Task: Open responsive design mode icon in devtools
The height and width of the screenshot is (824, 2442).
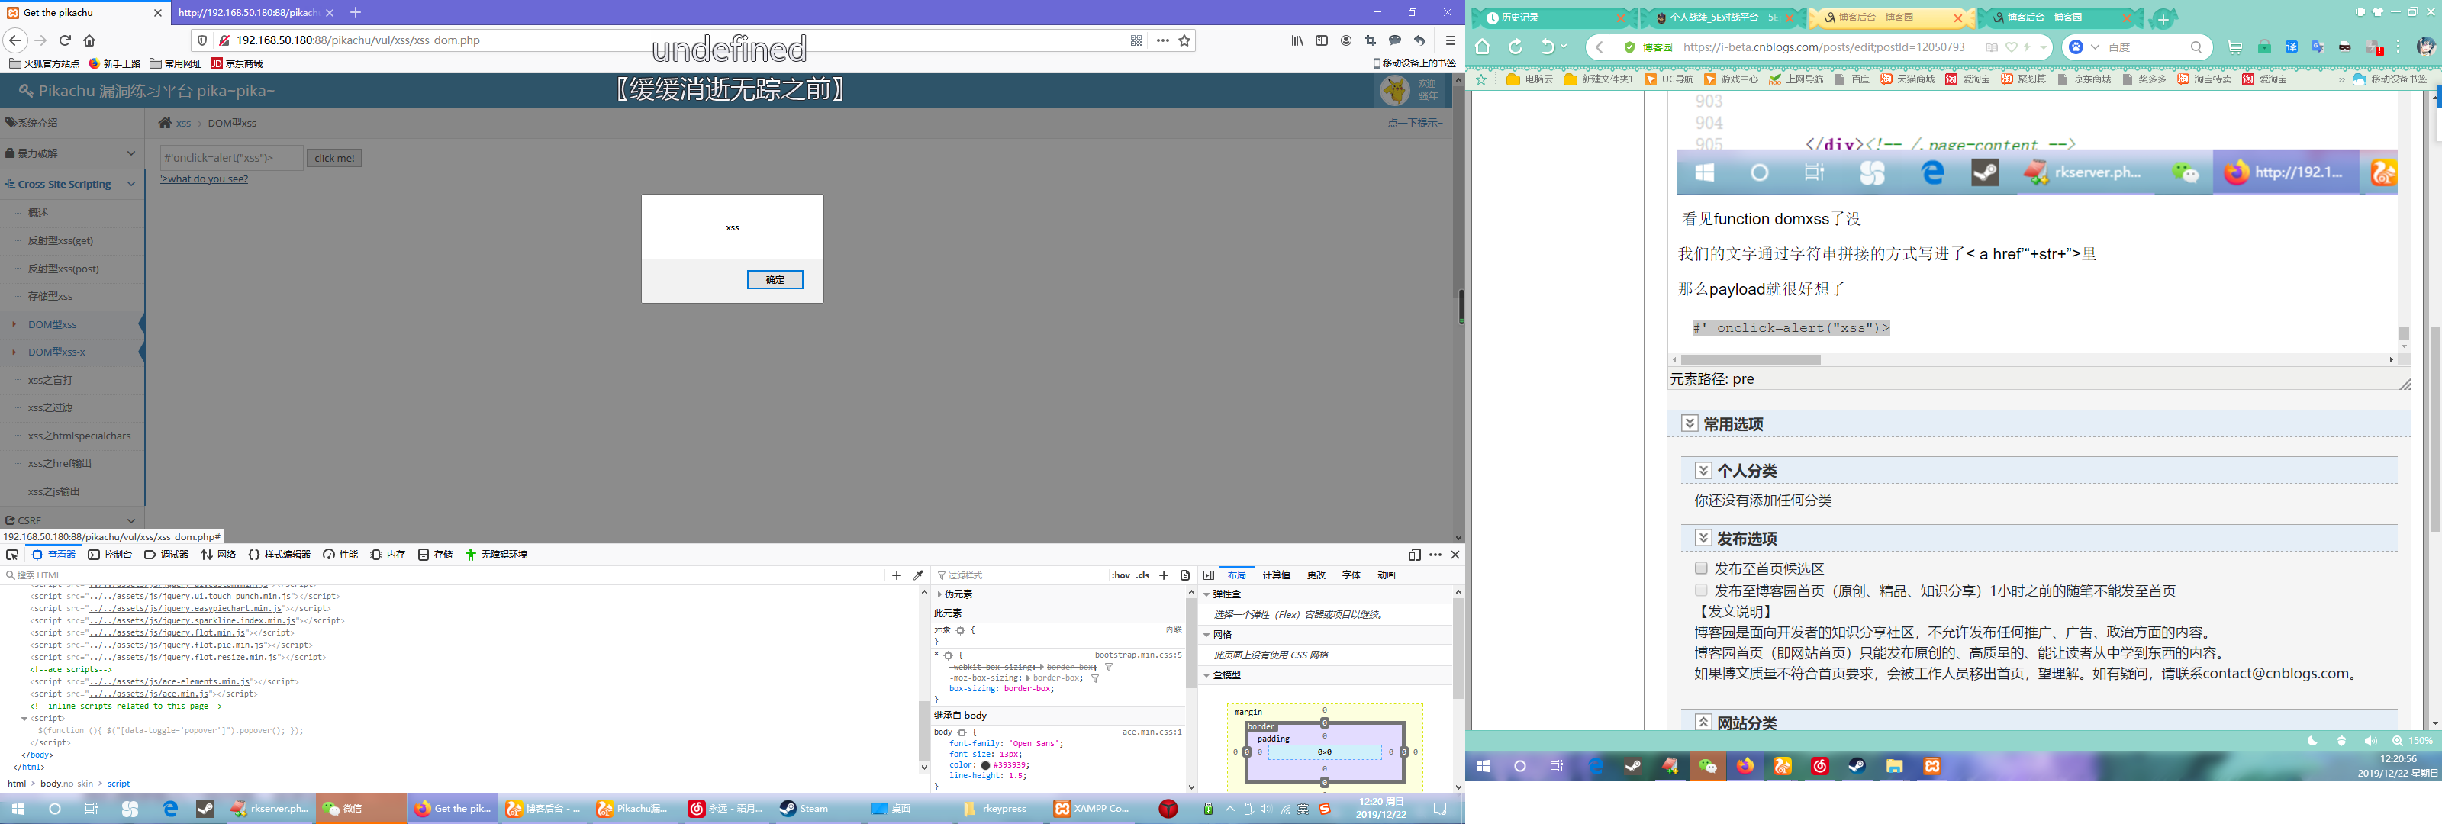Action: pyautogui.click(x=1414, y=555)
